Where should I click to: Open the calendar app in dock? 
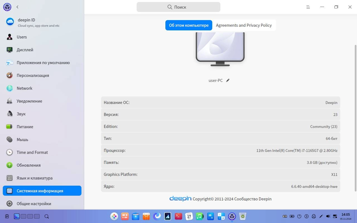click(189, 216)
